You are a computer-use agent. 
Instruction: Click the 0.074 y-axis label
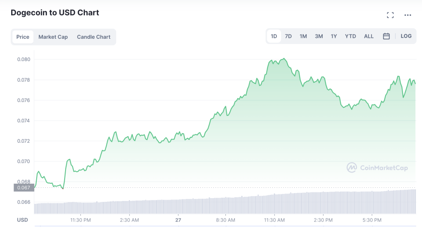coord(23,121)
